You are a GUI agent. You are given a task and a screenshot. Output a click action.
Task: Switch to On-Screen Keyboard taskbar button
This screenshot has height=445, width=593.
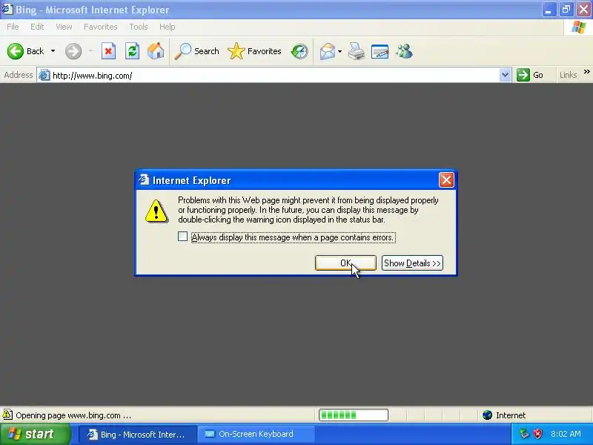tap(257, 434)
